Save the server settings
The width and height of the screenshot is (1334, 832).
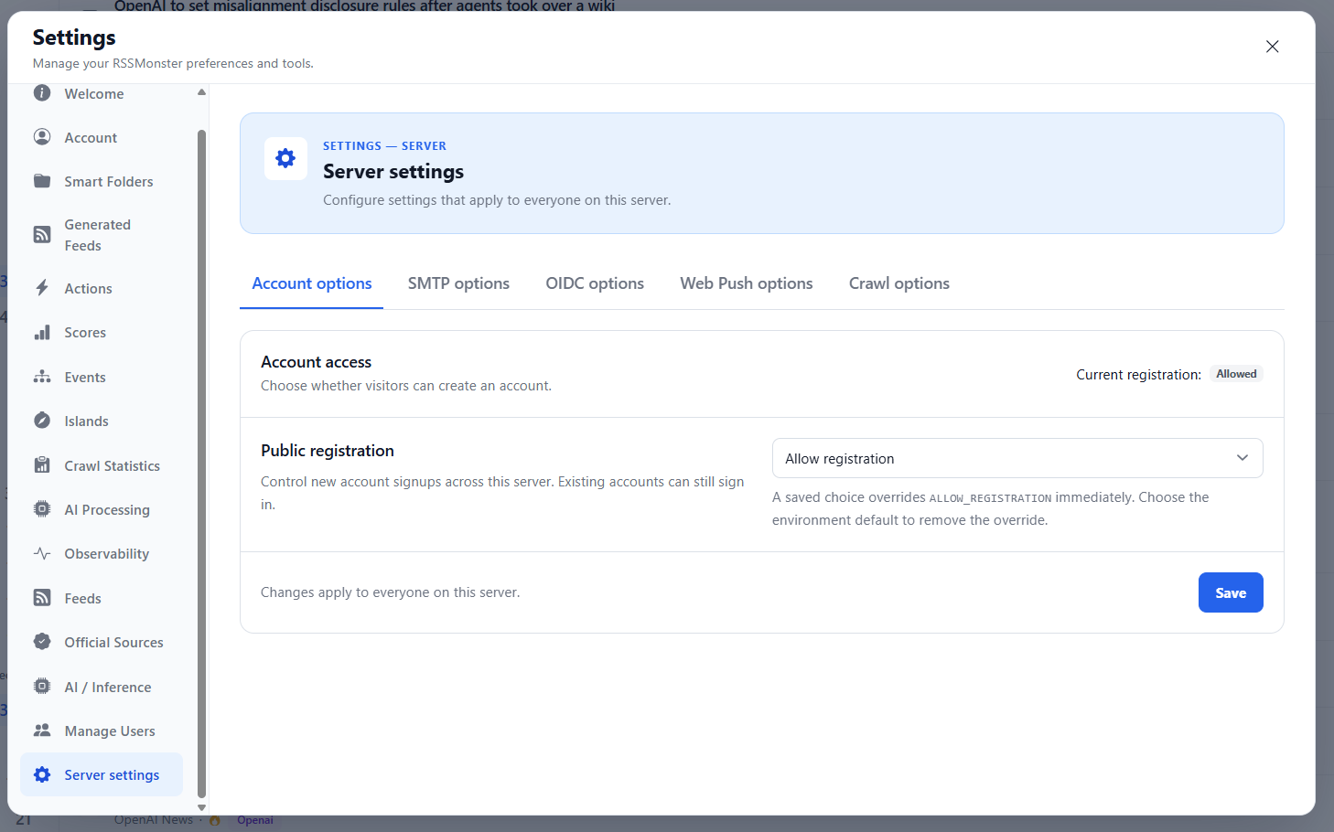(1231, 592)
